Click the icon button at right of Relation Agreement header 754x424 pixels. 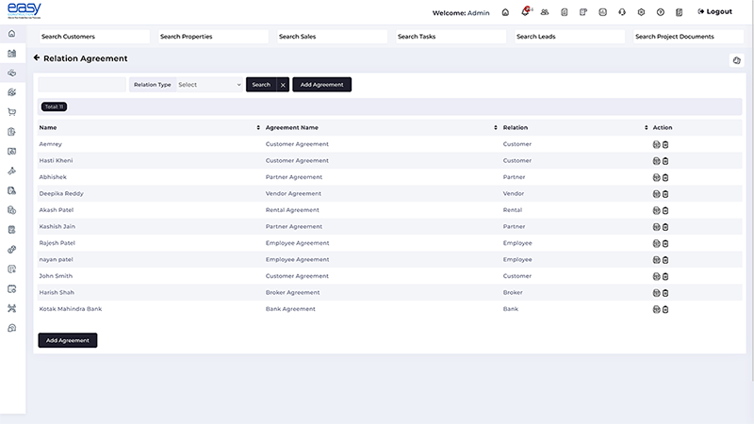[737, 60]
